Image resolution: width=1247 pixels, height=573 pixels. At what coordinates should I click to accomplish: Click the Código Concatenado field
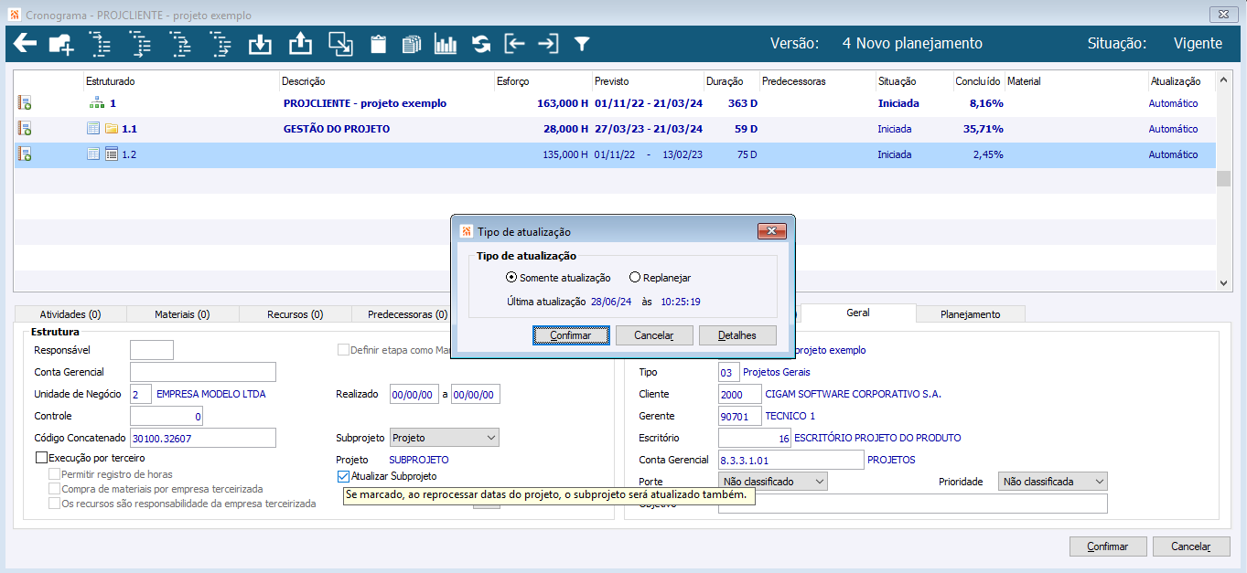(203, 438)
